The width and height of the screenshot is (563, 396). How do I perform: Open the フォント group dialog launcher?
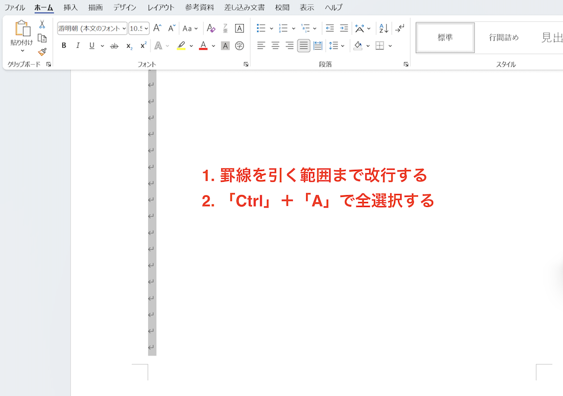point(246,64)
